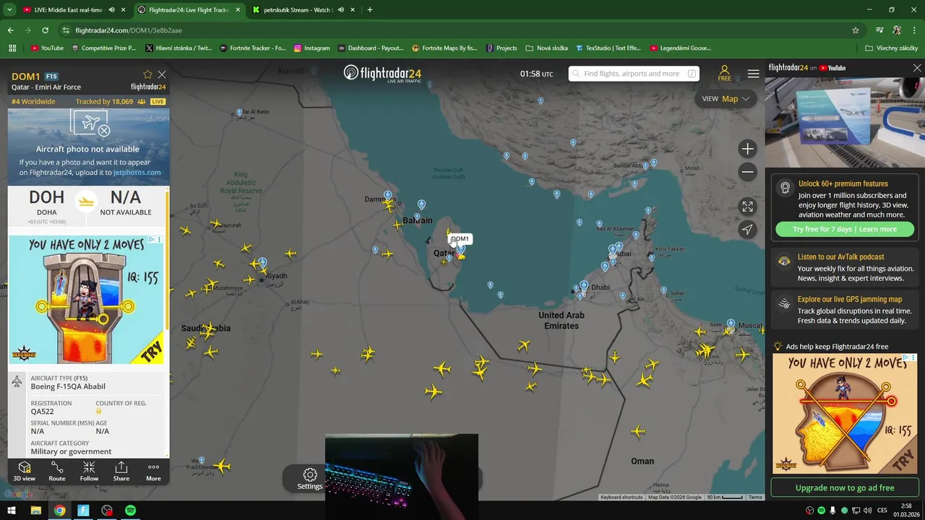
Task: Follow the DOM1 aircraft on map
Action: (89, 471)
